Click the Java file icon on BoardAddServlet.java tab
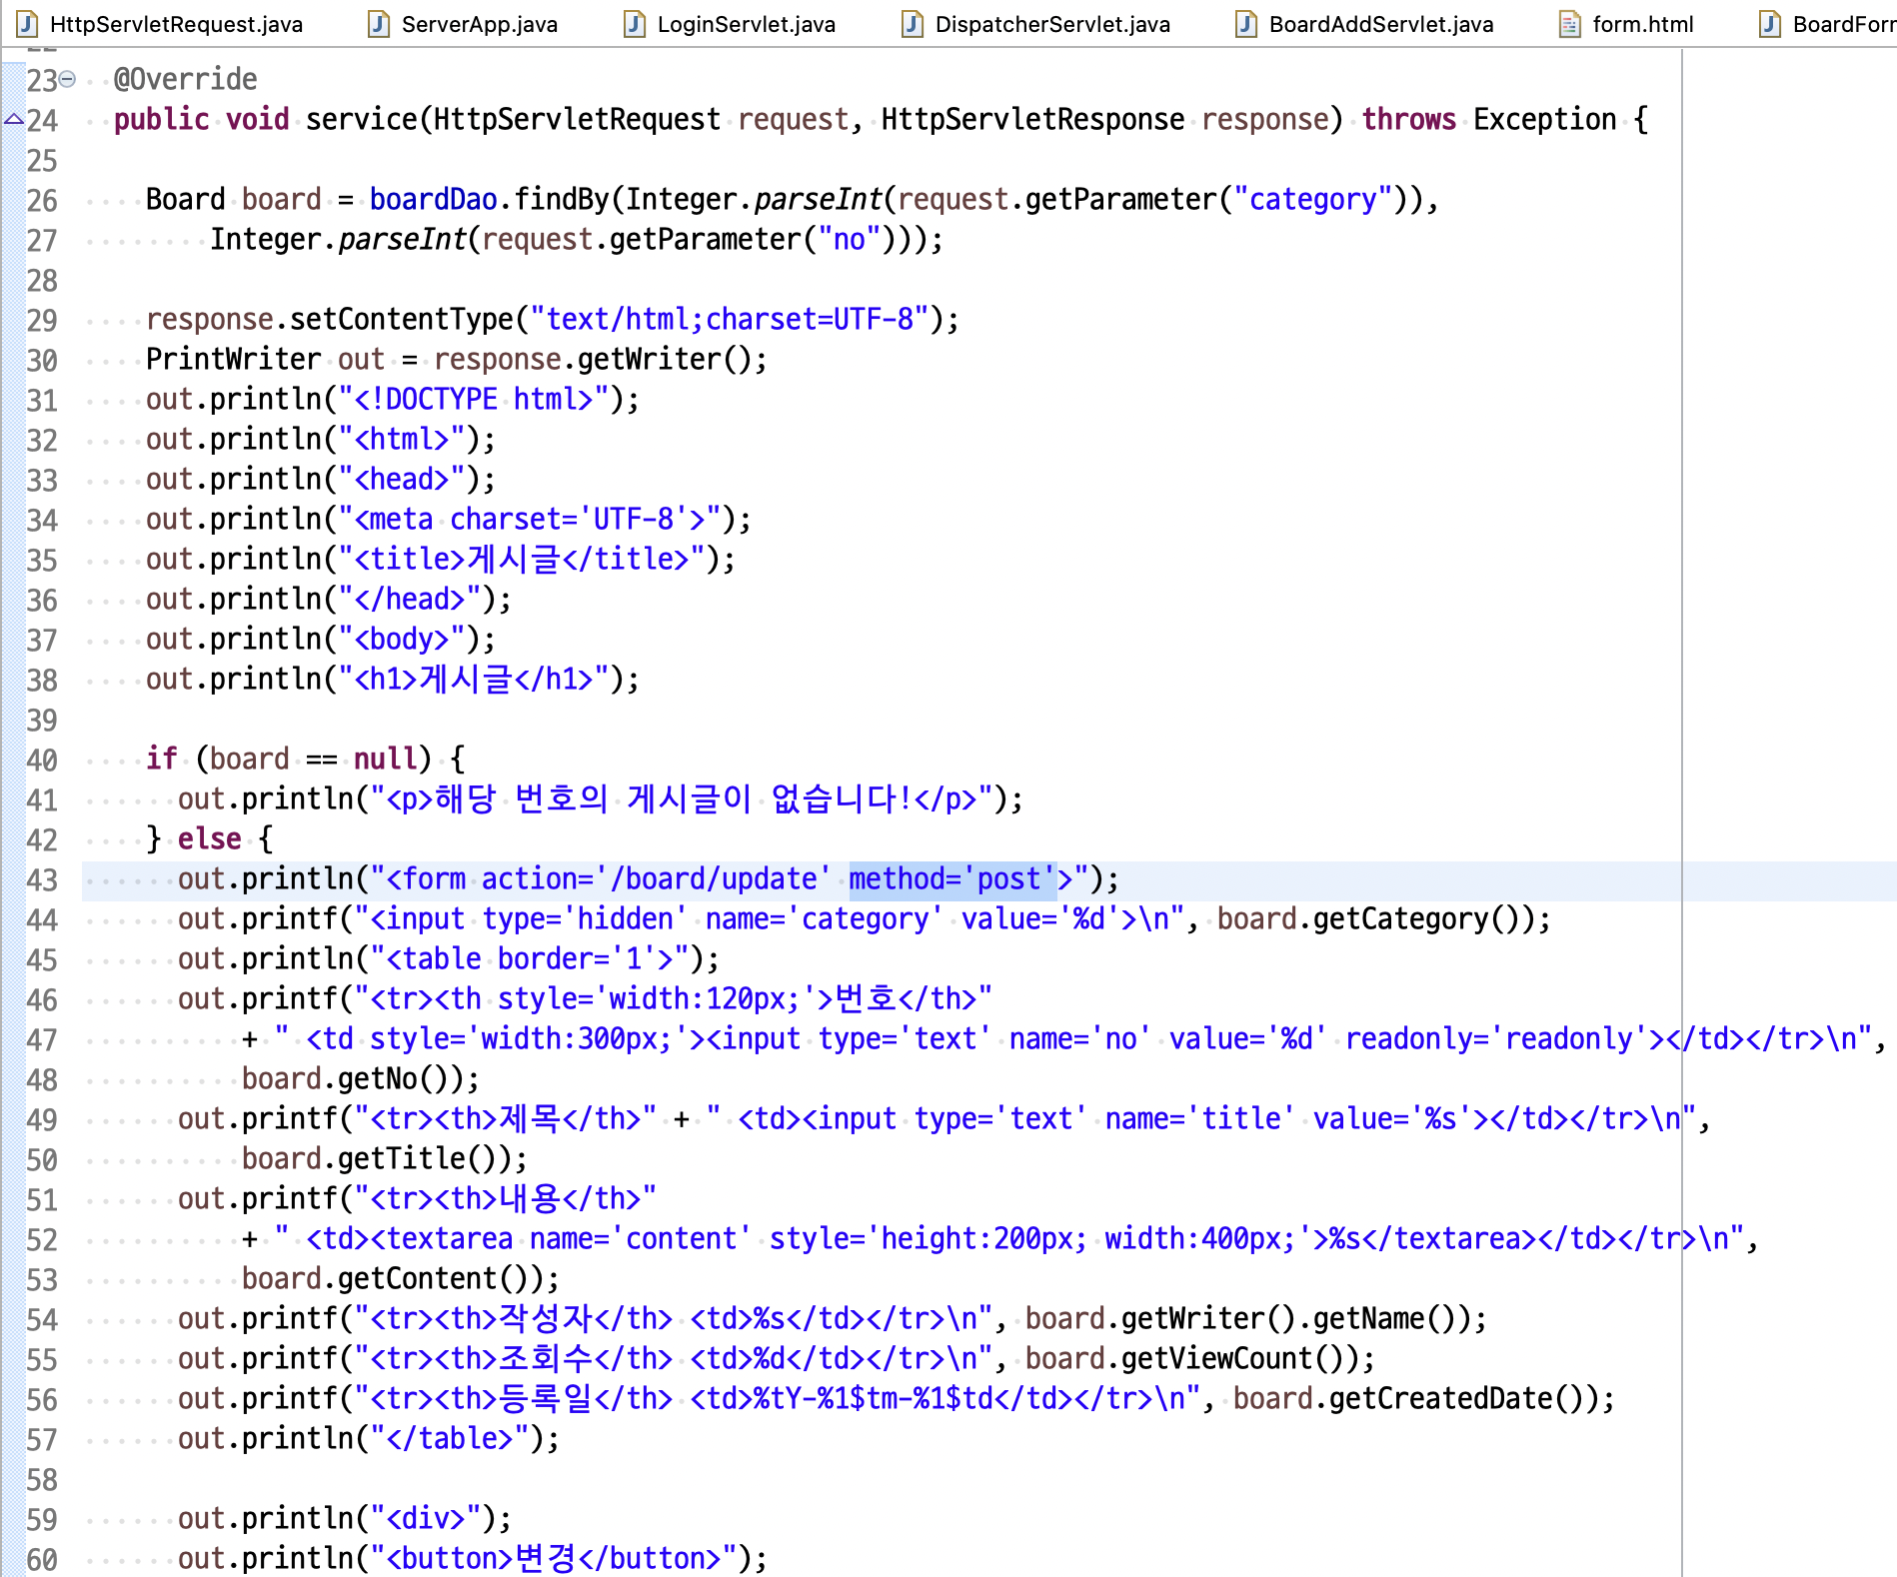Image resolution: width=1897 pixels, height=1577 pixels. tap(1246, 24)
